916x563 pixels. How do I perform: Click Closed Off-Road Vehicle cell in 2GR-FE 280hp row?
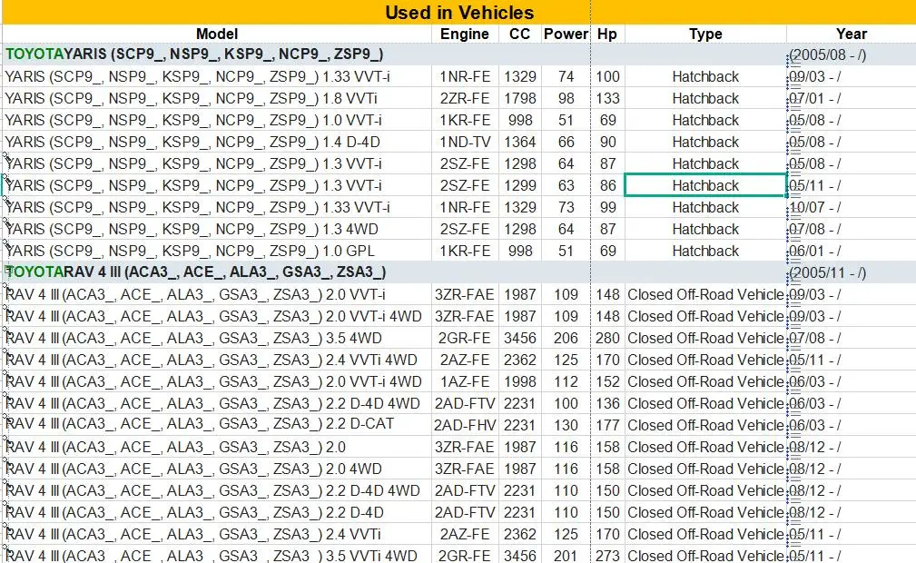coord(705,338)
